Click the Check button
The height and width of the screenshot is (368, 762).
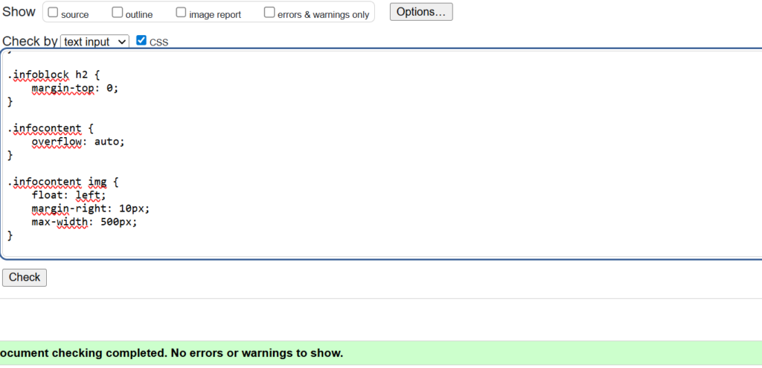25,277
